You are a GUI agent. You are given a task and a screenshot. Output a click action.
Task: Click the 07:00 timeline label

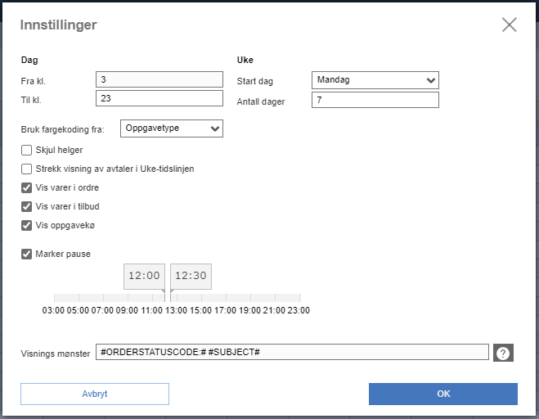click(x=102, y=311)
